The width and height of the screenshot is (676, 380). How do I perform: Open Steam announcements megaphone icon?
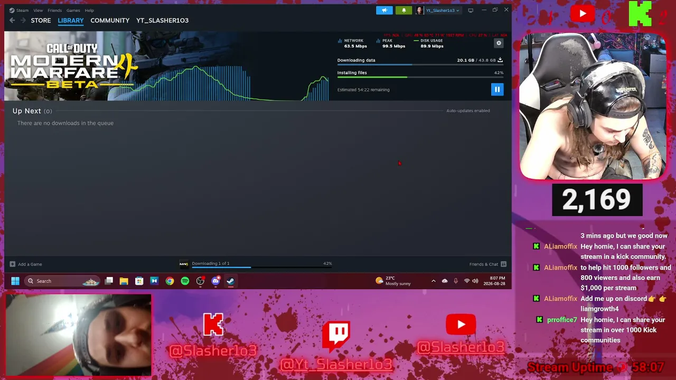click(384, 10)
